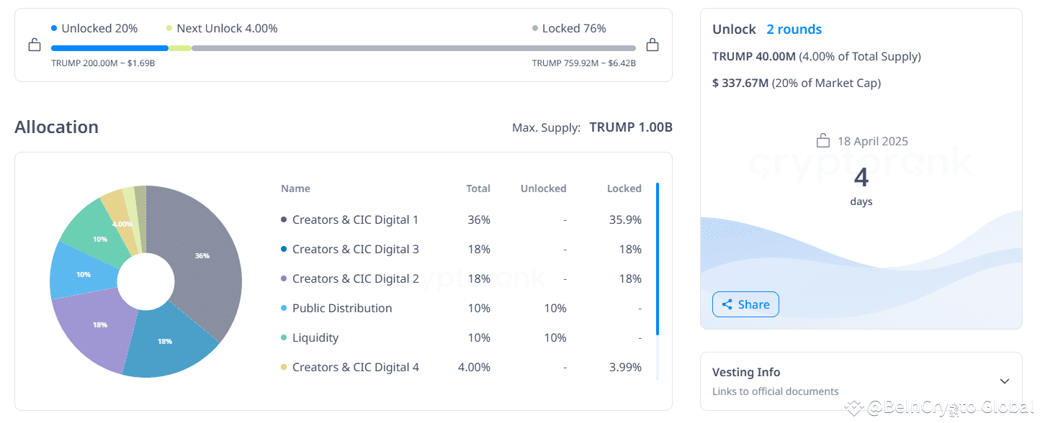Click the purple dot beside Creators & CIC Digital 2
The width and height of the screenshot is (1040, 423).
pos(284,278)
